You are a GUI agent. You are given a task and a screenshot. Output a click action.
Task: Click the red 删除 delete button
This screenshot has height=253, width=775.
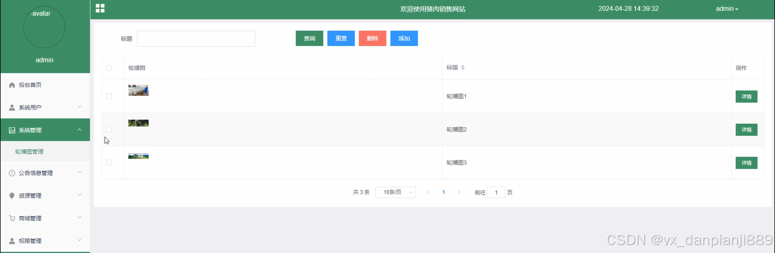[372, 39]
